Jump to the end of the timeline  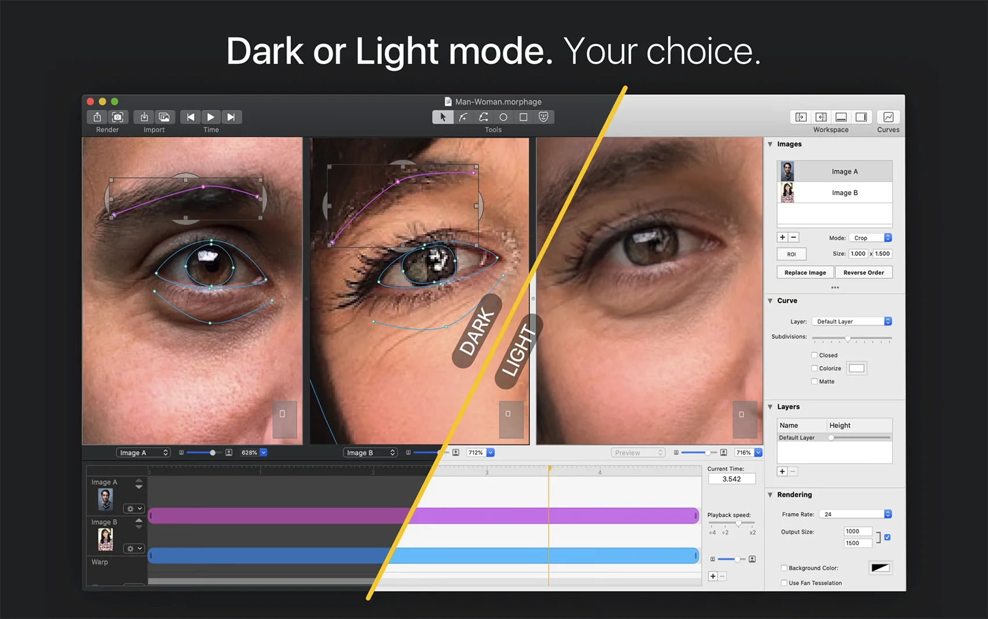pyautogui.click(x=231, y=117)
